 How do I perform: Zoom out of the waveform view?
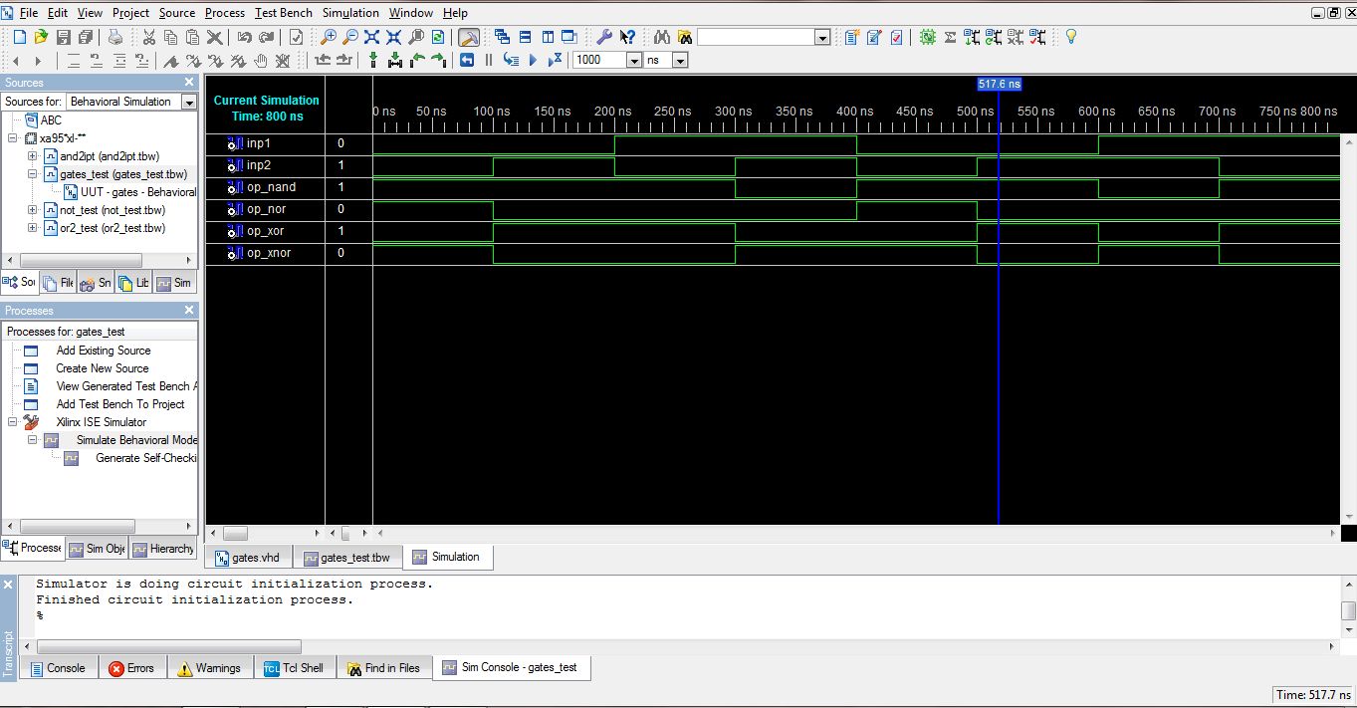pos(349,37)
